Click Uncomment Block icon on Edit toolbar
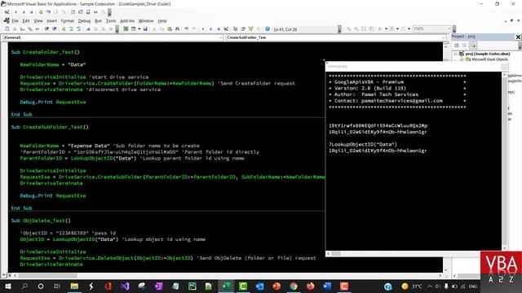This screenshot has width=522, height=293. point(78,29)
